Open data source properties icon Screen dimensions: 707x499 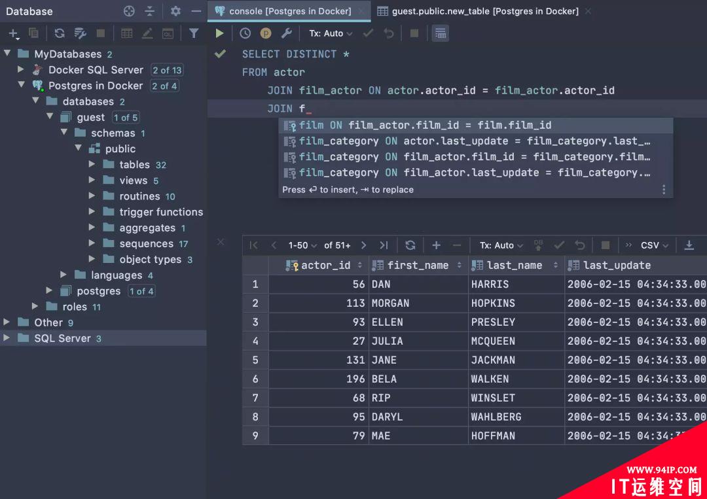[81, 33]
